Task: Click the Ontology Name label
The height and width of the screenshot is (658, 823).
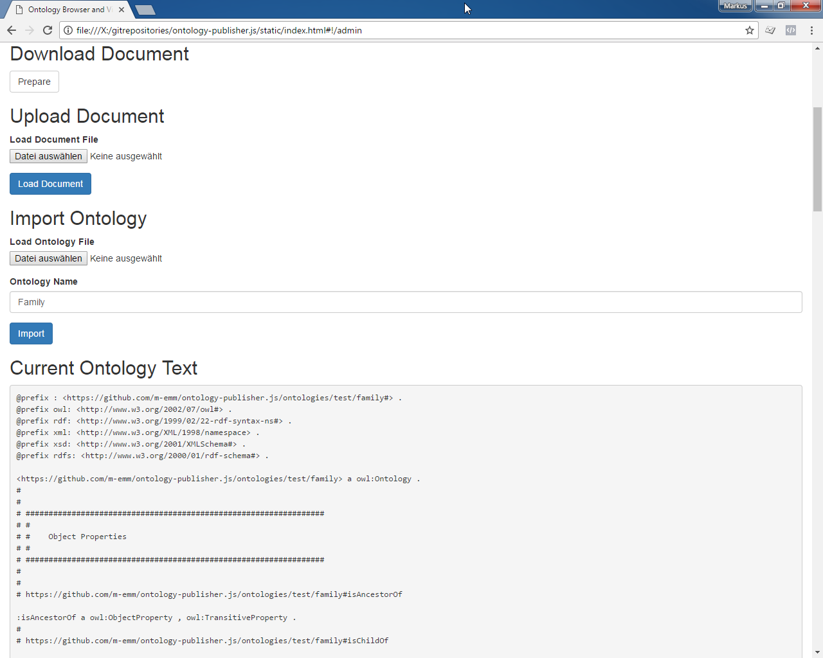Action: (x=44, y=281)
